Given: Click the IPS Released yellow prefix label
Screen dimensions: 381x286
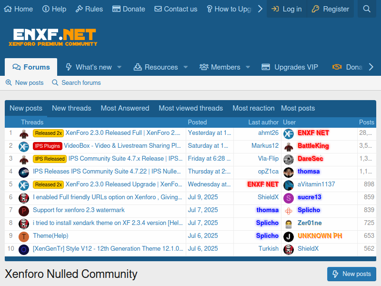Looking at the screenshot, I should [x=50, y=159].
